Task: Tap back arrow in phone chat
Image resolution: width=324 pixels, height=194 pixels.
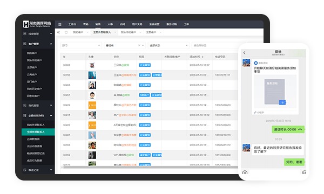Action: click(245, 53)
